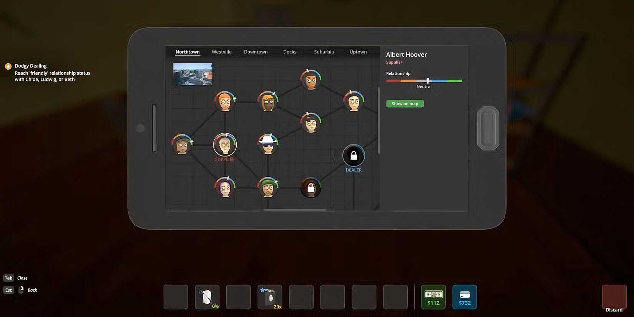Select the purple-haired contact portrait
This screenshot has width=634, height=317.
pos(225,188)
